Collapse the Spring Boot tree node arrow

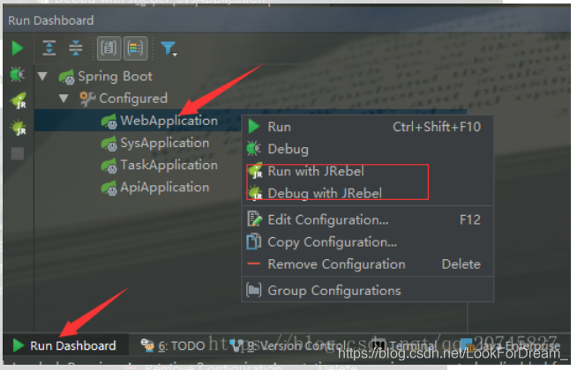click(42, 77)
